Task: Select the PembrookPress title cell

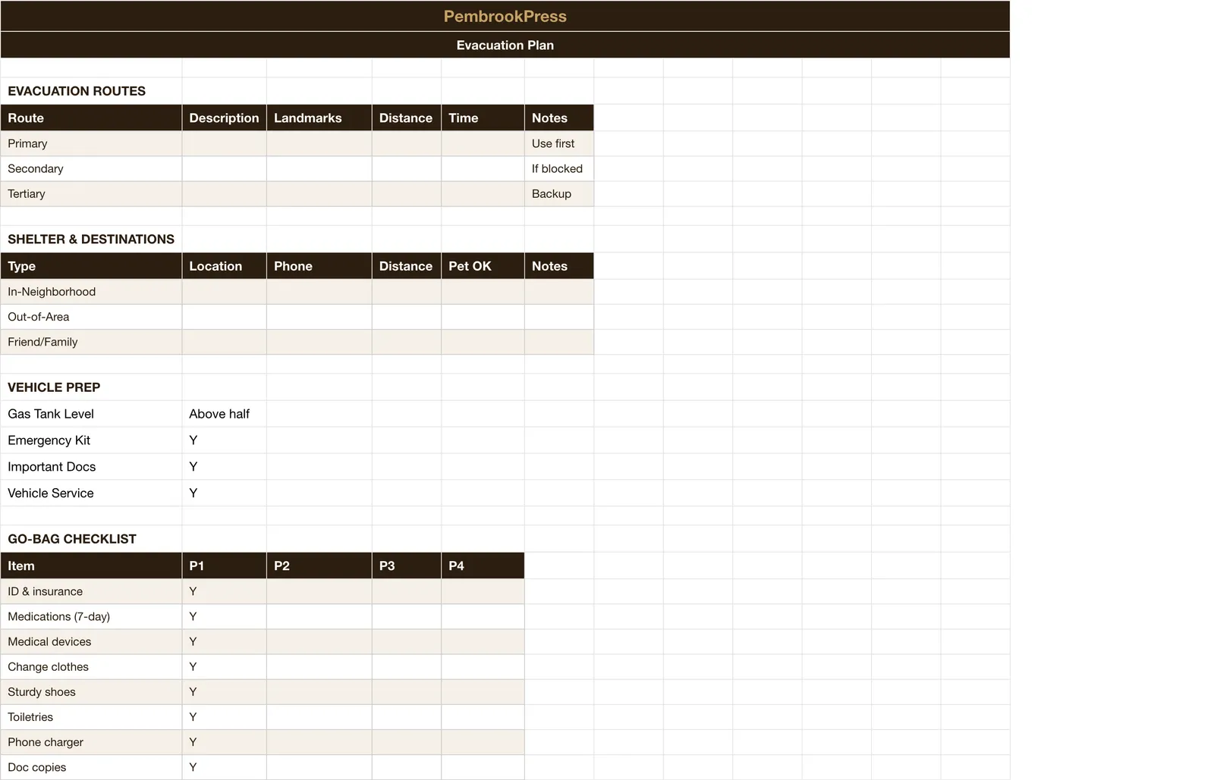Action: [505, 16]
